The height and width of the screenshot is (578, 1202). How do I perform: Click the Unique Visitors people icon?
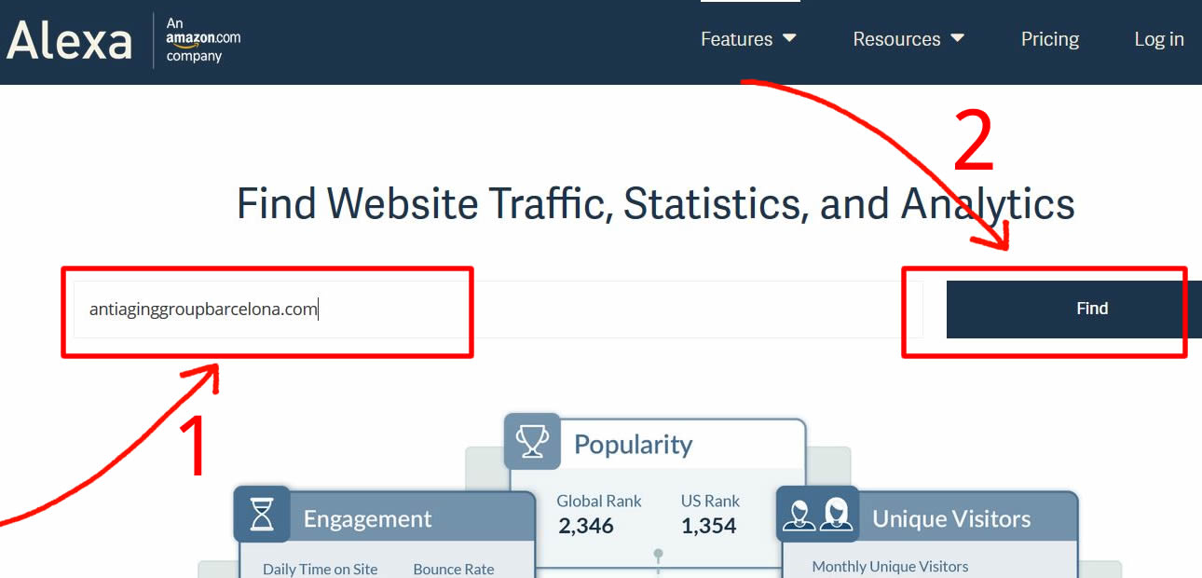(817, 515)
